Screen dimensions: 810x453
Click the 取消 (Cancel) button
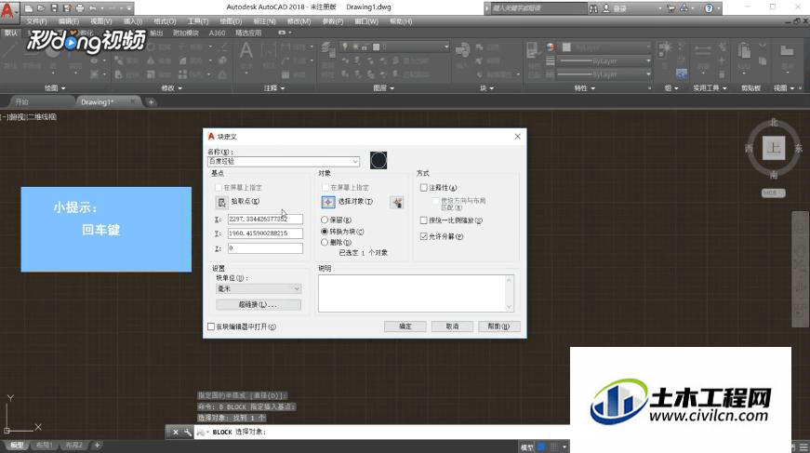coord(453,326)
